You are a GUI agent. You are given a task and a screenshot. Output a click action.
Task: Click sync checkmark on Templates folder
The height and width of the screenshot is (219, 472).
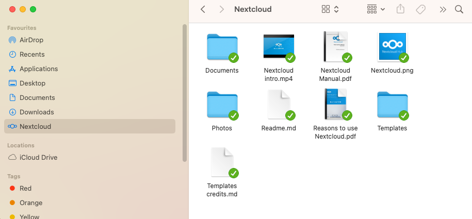tap(404, 115)
